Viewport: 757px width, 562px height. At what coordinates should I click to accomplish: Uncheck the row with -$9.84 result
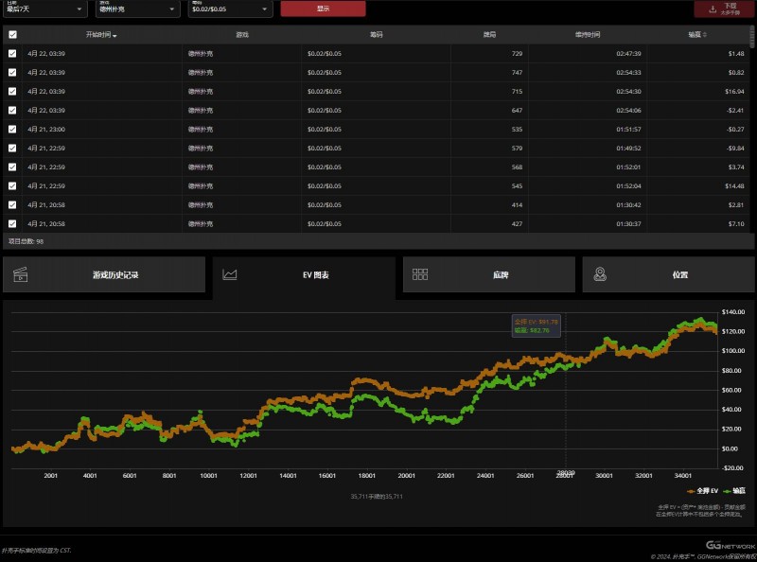pyautogui.click(x=12, y=148)
